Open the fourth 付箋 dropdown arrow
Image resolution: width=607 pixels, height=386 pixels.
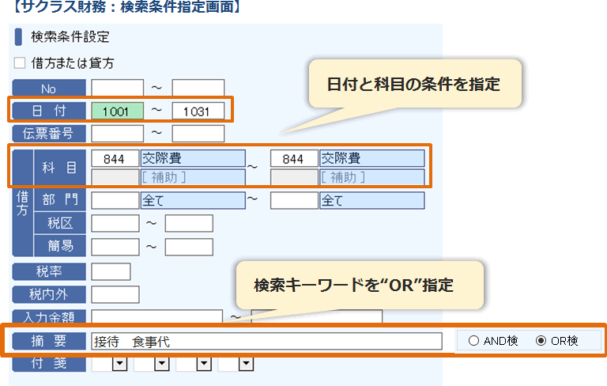click(247, 364)
